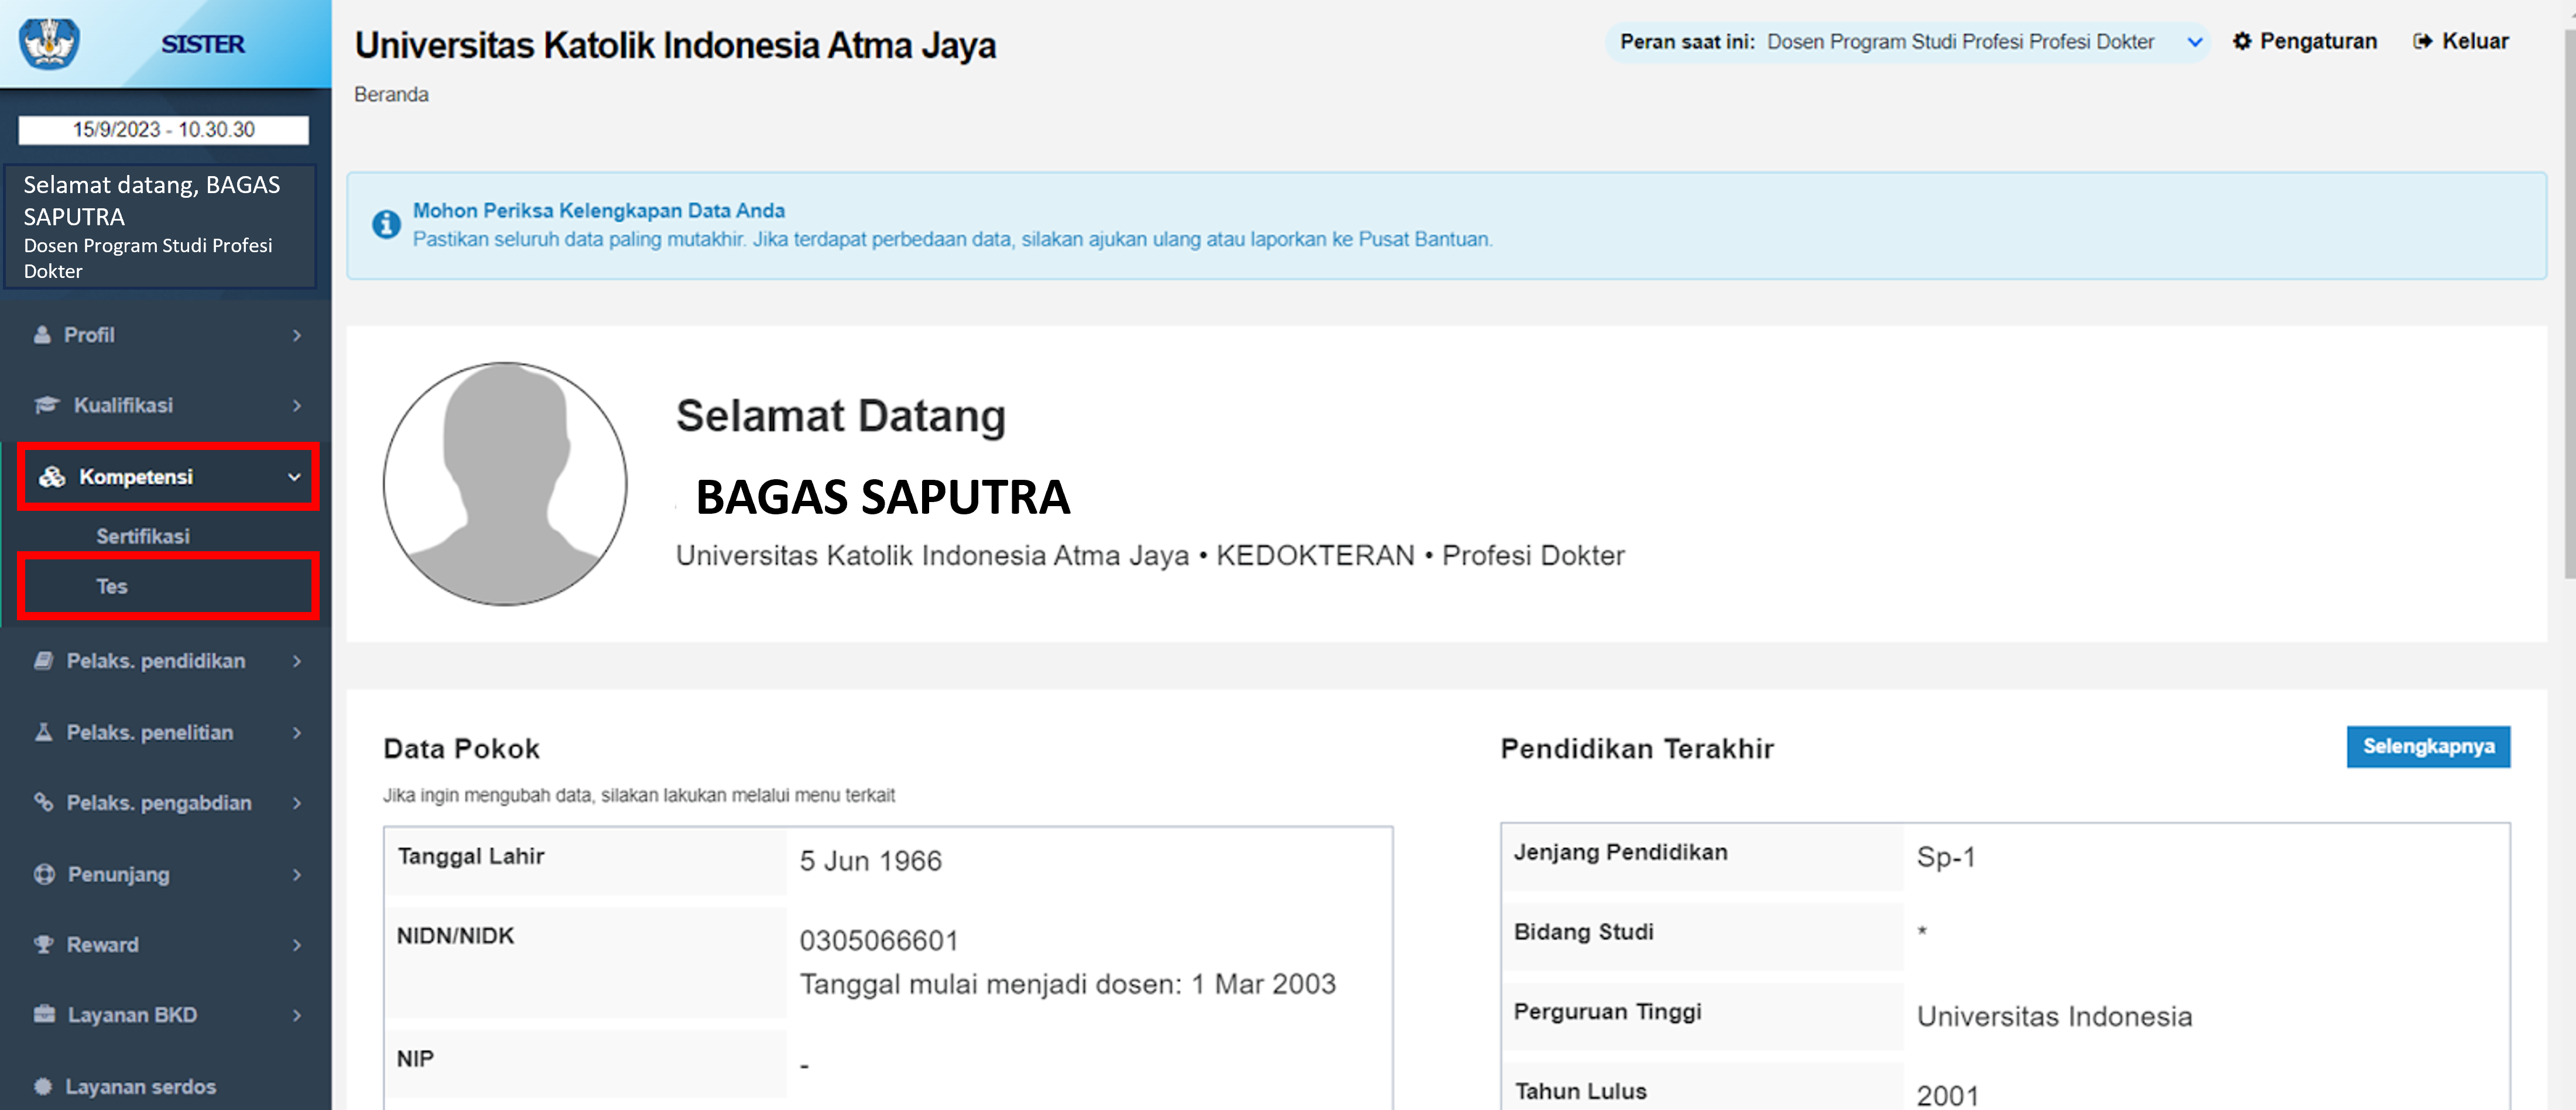
Task: Click the Selengkapnya button
Action: coord(2428,746)
